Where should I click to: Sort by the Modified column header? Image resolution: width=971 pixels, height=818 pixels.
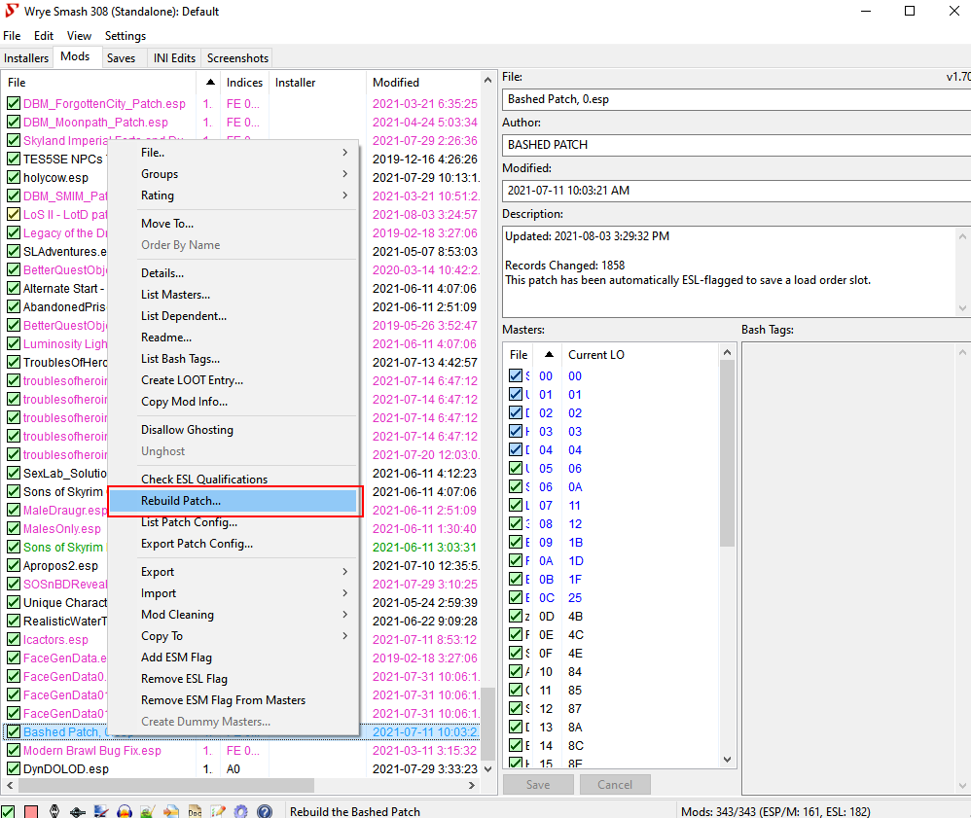(396, 83)
